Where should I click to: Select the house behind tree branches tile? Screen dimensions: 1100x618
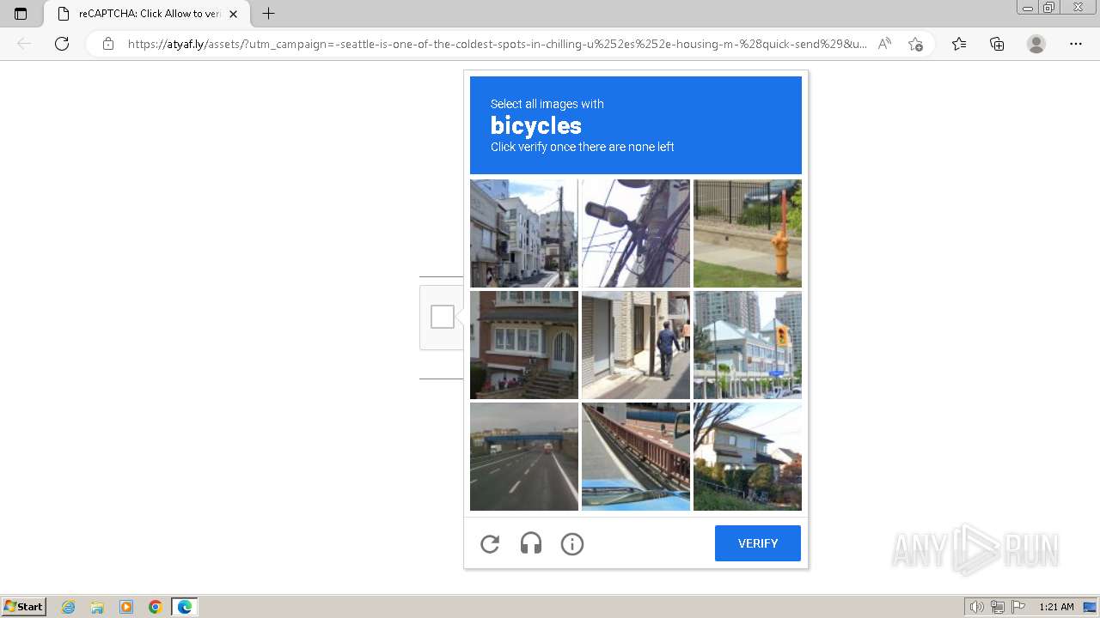748,457
